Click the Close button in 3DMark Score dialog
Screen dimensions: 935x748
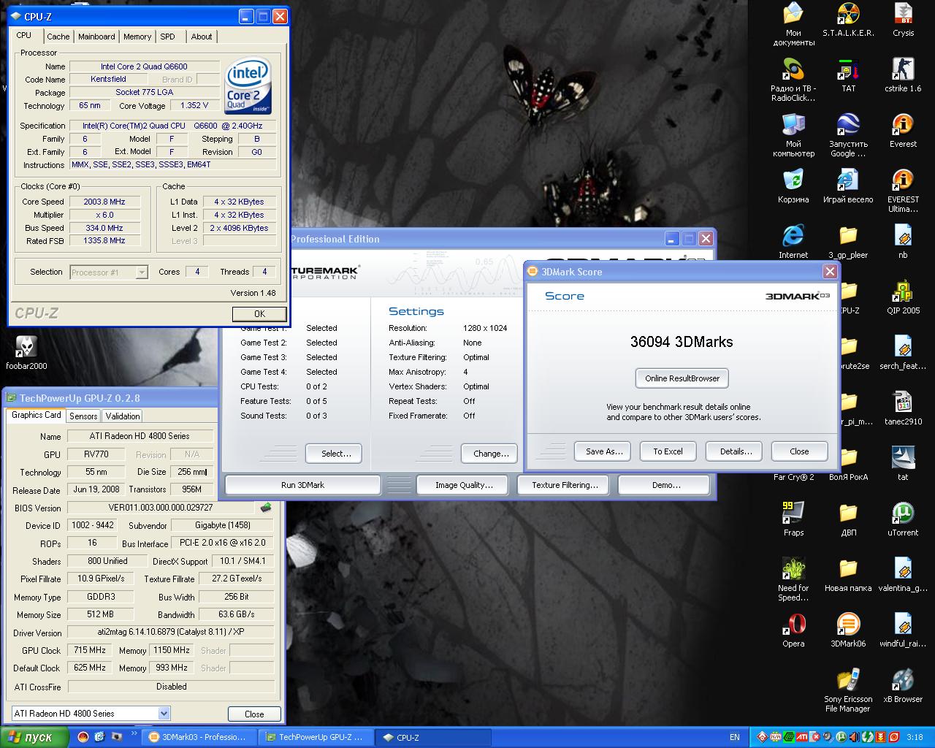click(x=799, y=451)
